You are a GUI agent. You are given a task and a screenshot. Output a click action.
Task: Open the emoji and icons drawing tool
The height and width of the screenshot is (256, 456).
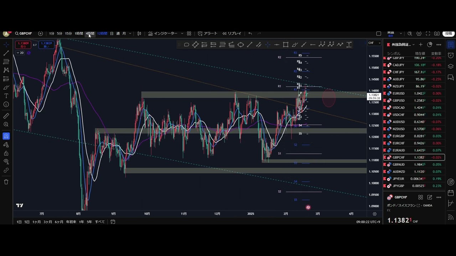[x=6, y=105]
